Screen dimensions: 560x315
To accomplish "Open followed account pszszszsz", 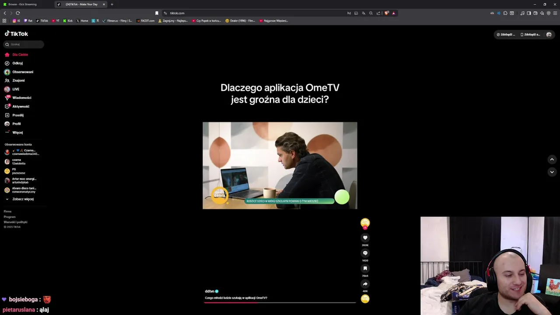I will 15,171.
